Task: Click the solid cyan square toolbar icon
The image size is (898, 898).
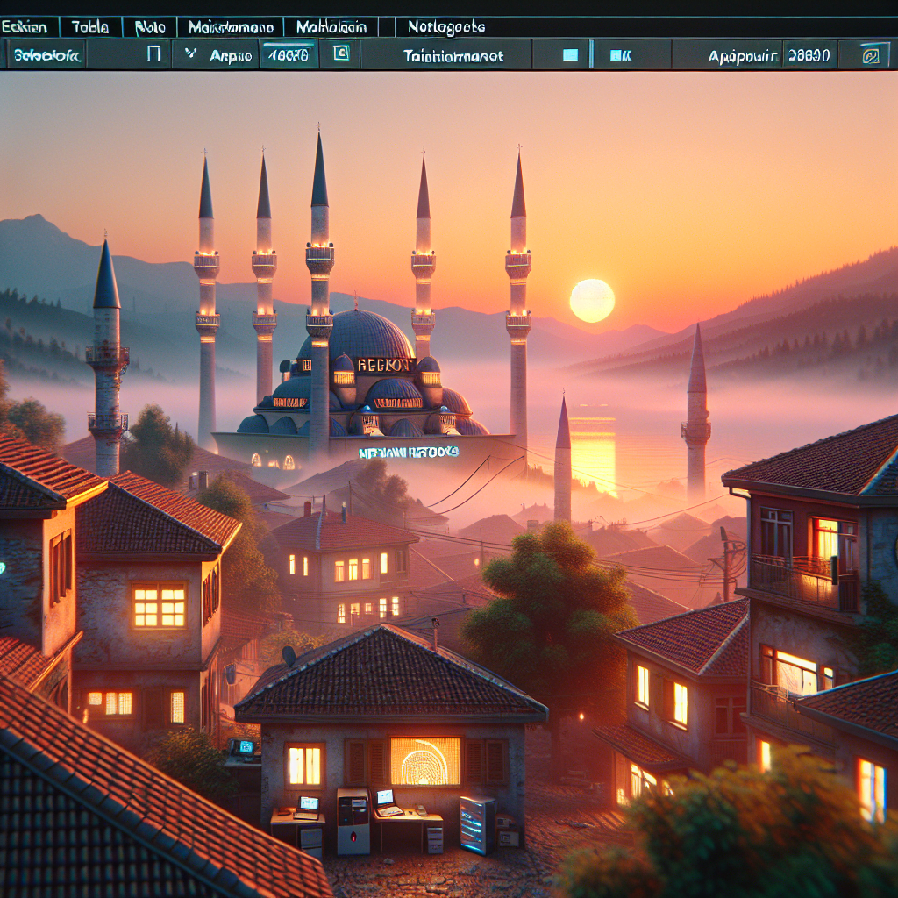Action: (x=570, y=55)
